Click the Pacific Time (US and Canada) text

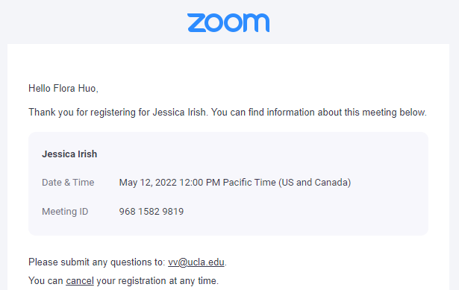287,183
